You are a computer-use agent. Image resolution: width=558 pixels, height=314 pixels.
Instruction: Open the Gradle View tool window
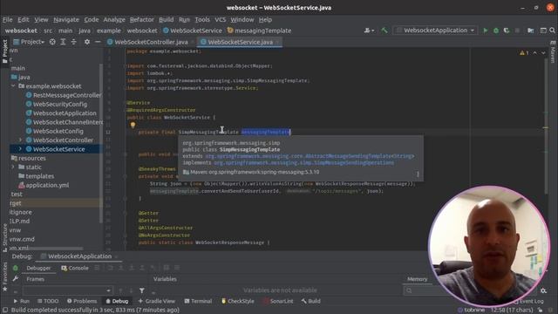tap(157, 301)
